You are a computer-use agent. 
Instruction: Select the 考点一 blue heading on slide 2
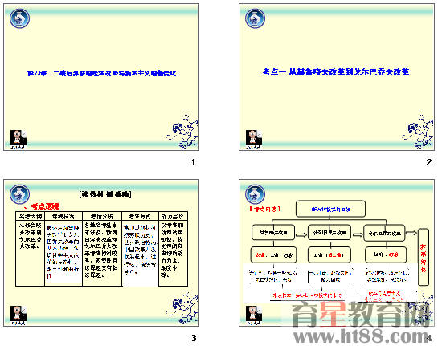(x=336, y=72)
